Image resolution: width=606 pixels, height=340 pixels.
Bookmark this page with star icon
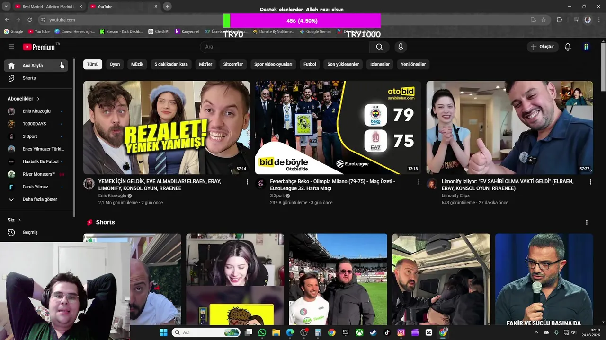[x=544, y=20]
